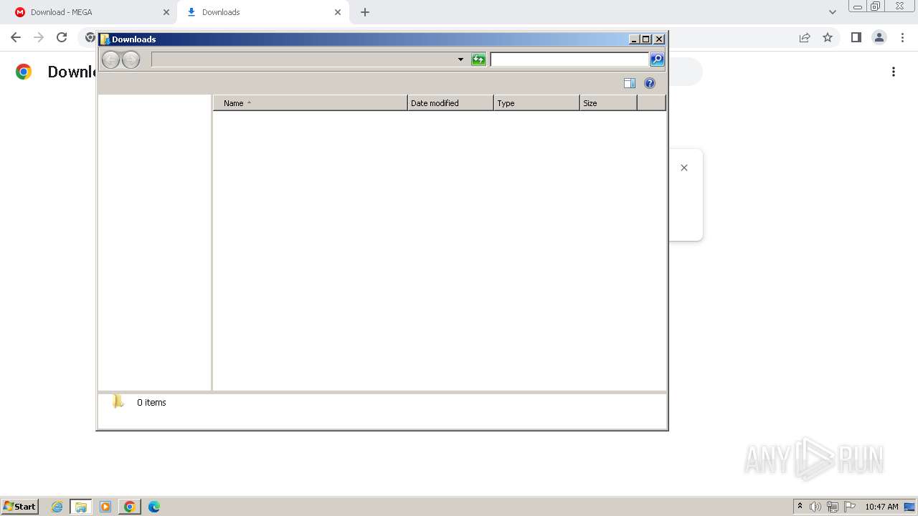
Task: Toggle Chrome side panel
Action: coord(856,37)
